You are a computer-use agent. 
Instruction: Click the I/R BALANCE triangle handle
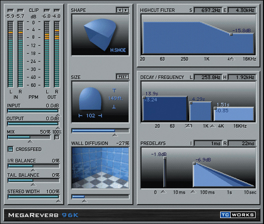pyautogui.click(x=33, y=170)
